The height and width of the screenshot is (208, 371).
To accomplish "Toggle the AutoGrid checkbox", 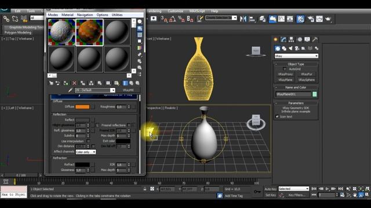I will click(285, 69).
